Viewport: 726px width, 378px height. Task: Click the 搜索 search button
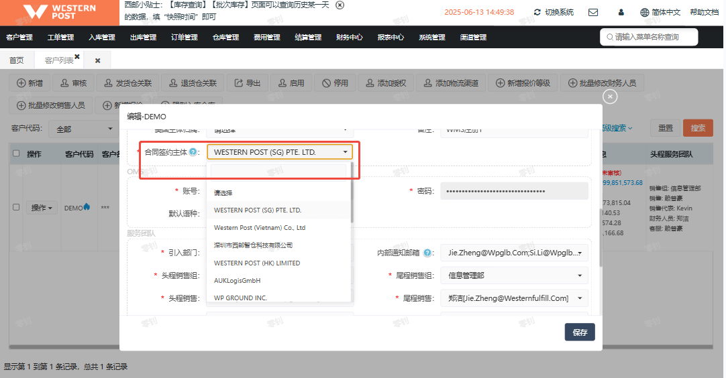click(x=698, y=128)
